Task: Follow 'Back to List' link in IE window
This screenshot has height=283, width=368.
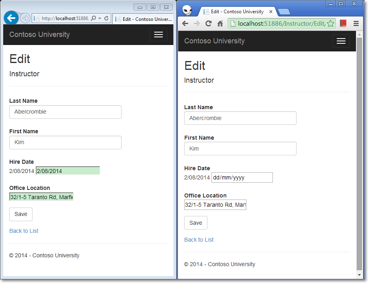Action: 24,231
